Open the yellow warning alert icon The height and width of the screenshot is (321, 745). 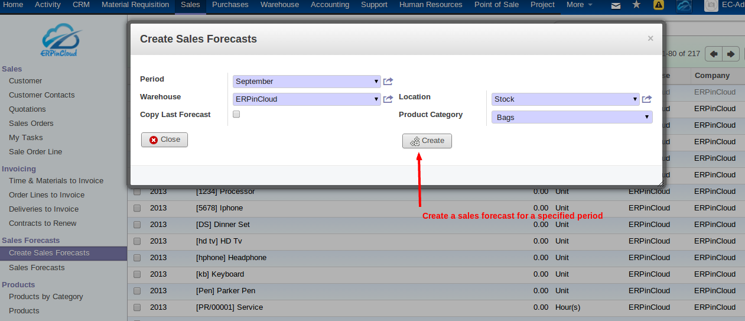pyautogui.click(x=658, y=5)
